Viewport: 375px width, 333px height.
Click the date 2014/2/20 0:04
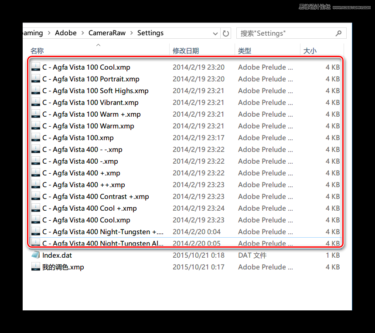(197, 232)
